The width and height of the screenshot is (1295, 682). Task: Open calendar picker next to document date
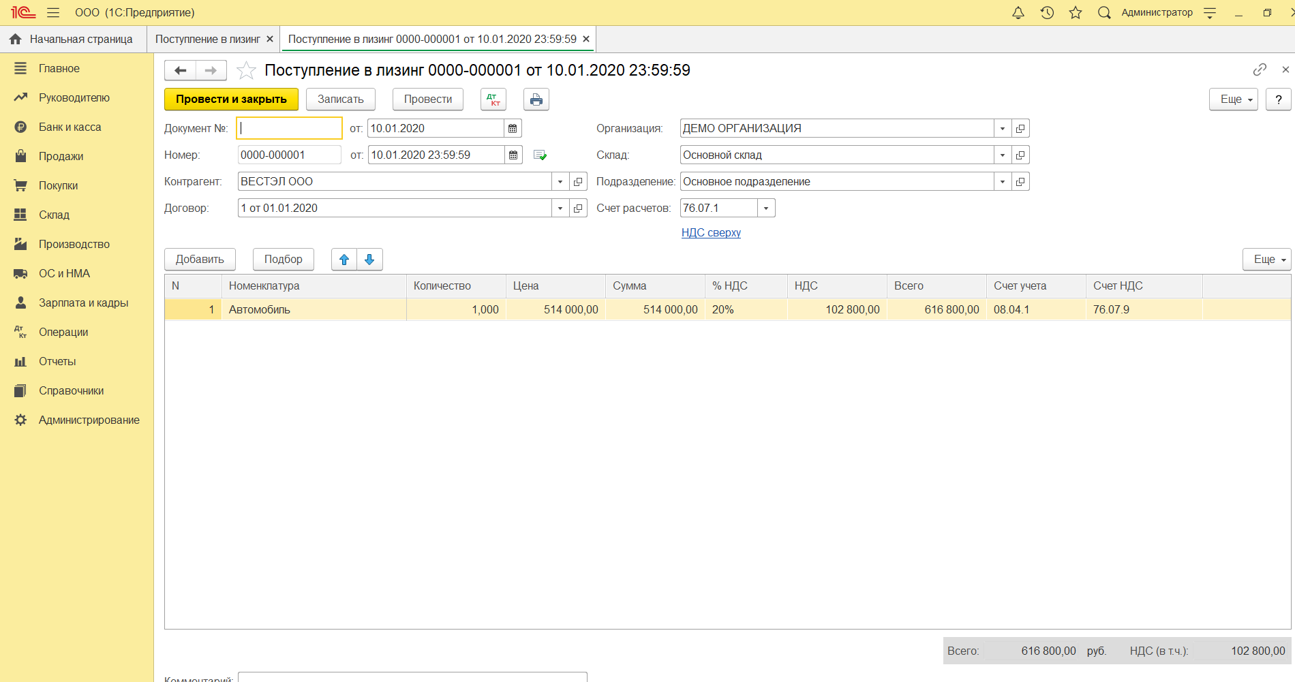point(513,128)
